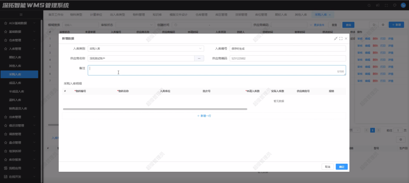409x183 pixels.
Task: Click the star icon beside 调拨管理
Action: [5, 134]
